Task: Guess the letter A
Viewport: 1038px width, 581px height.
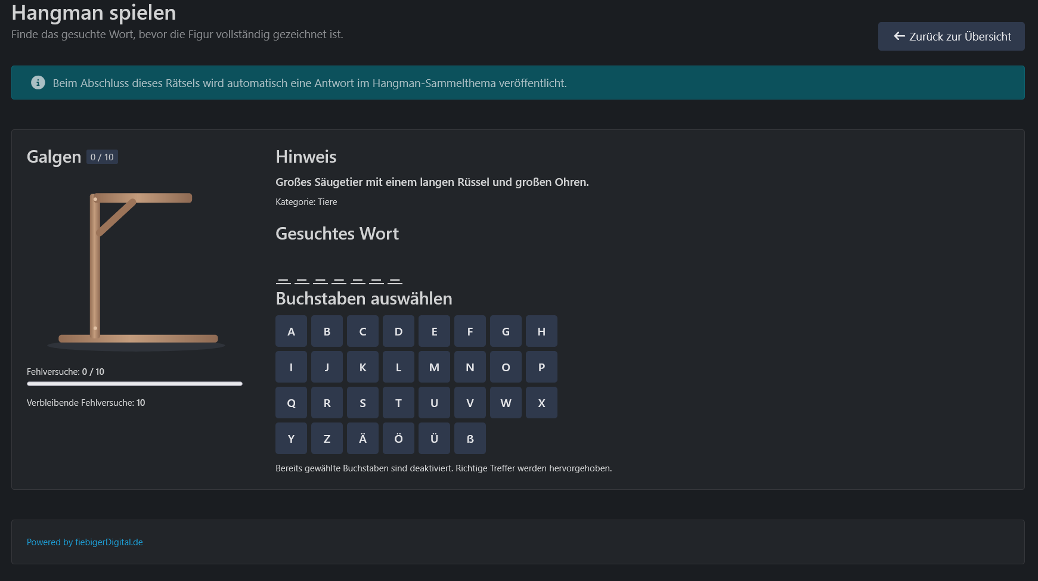Action: [291, 331]
